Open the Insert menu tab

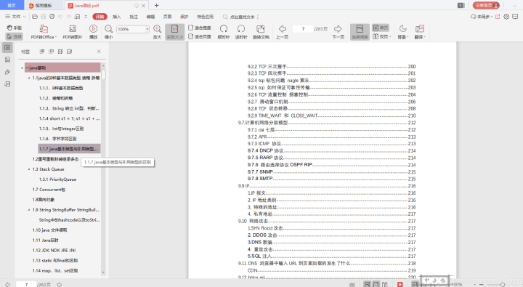116,17
